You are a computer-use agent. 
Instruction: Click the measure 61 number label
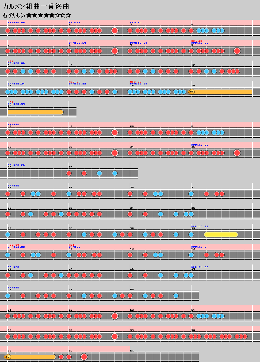[x=132, y=351]
